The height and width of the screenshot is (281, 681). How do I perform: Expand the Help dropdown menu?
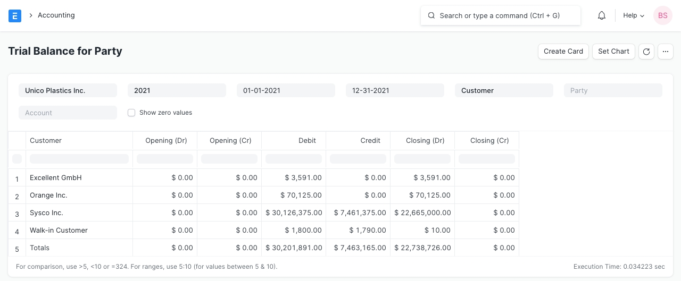(633, 15)
